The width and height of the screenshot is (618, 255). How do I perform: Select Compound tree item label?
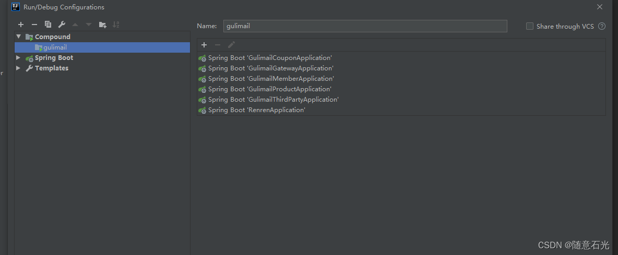(x=52, y=37)
